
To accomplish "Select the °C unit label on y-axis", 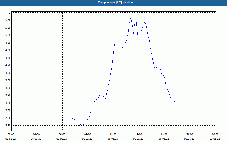I will coord(9,13).
